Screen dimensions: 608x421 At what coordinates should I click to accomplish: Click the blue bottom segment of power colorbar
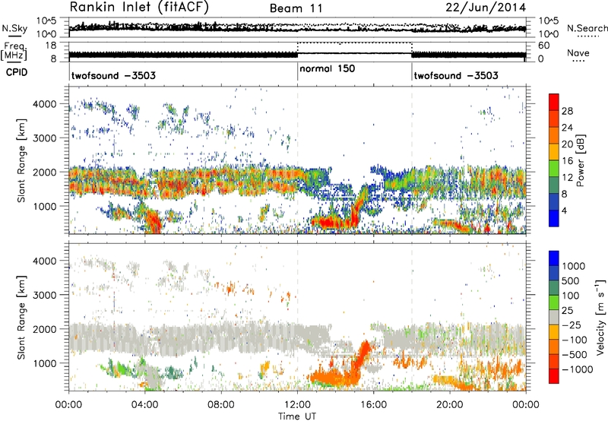pyautogui.click(x=554, y=219)
